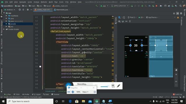Image resolution: width=186 pixels, height=104 pixels.
Task: Click the pan hand icon in preview
Action: [x=176, y=70]
